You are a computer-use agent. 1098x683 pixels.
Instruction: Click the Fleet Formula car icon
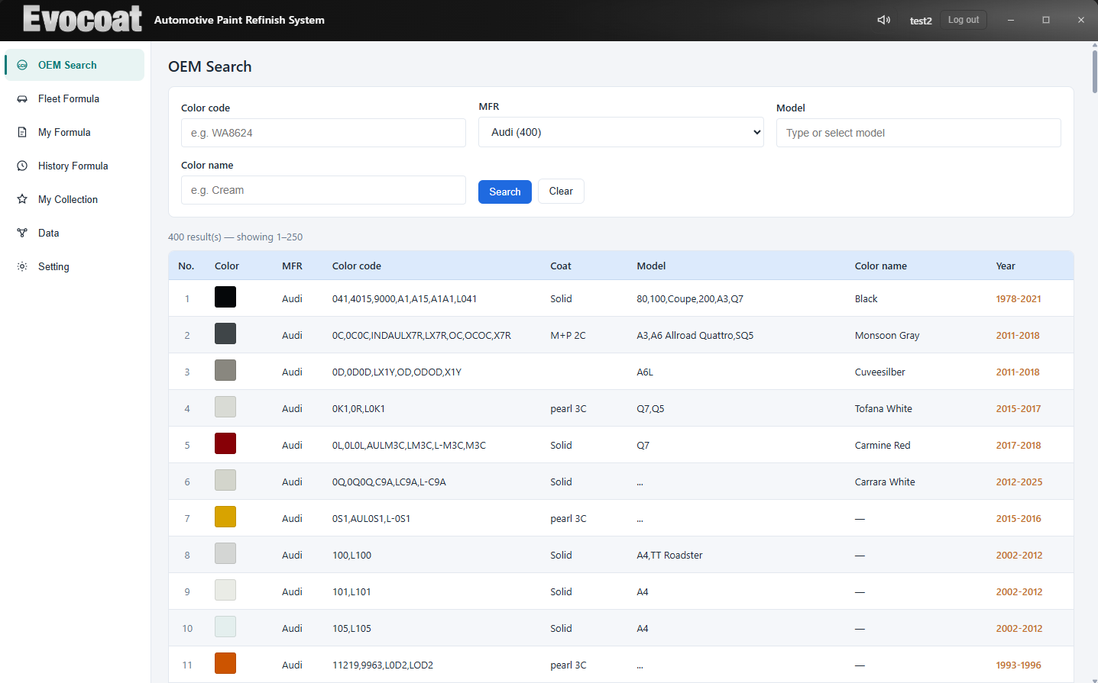22,98
